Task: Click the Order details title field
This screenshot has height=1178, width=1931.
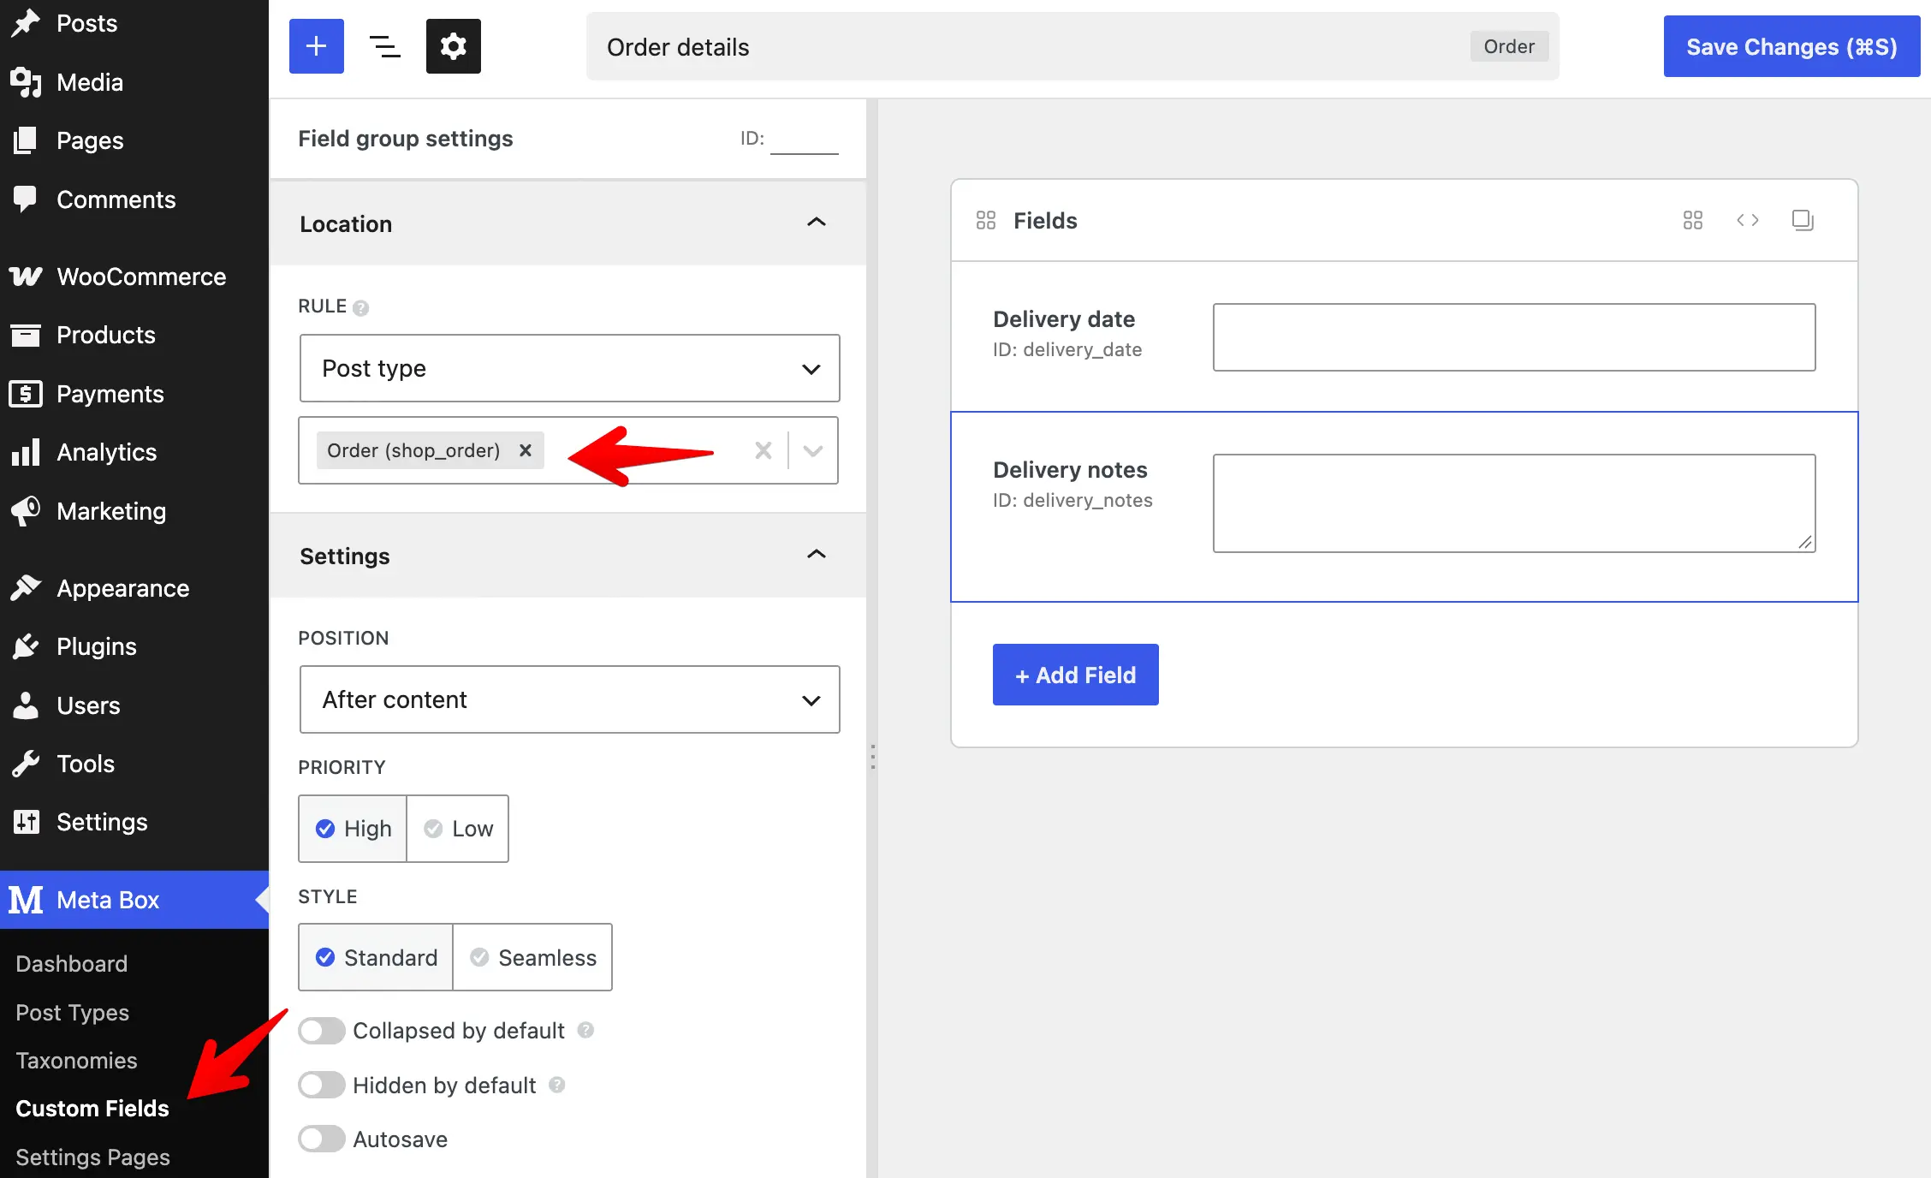Action: tap(1072, 46)
